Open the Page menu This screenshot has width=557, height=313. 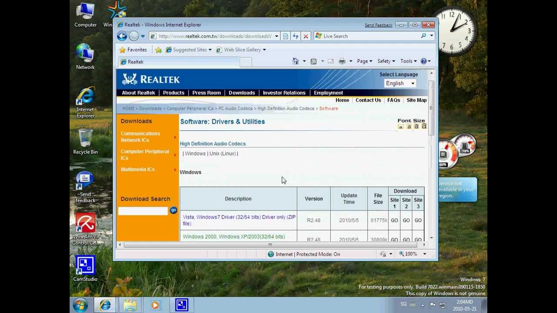pos(364,61)
